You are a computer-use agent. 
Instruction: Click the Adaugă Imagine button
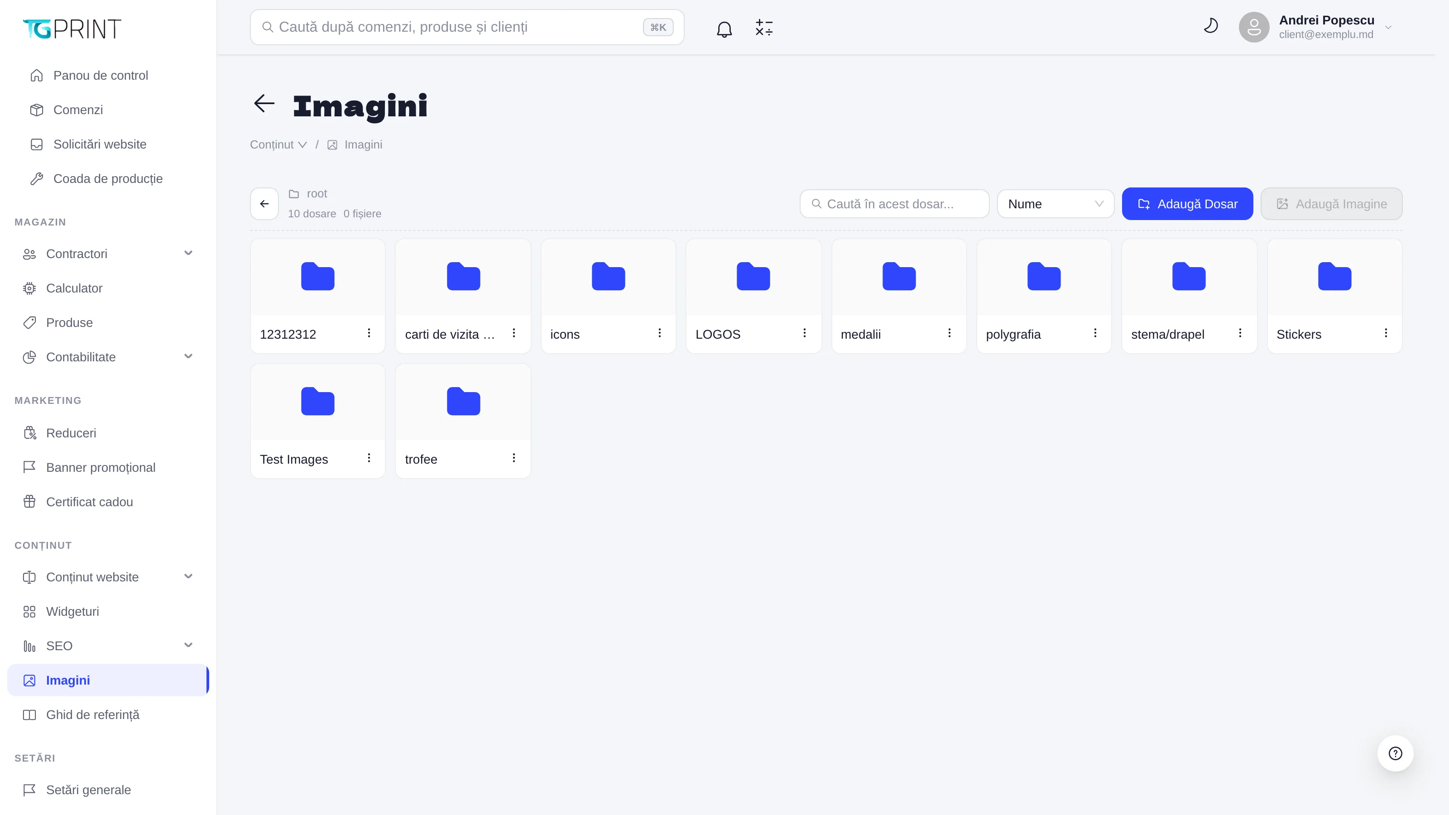[x=1331, y=204]
